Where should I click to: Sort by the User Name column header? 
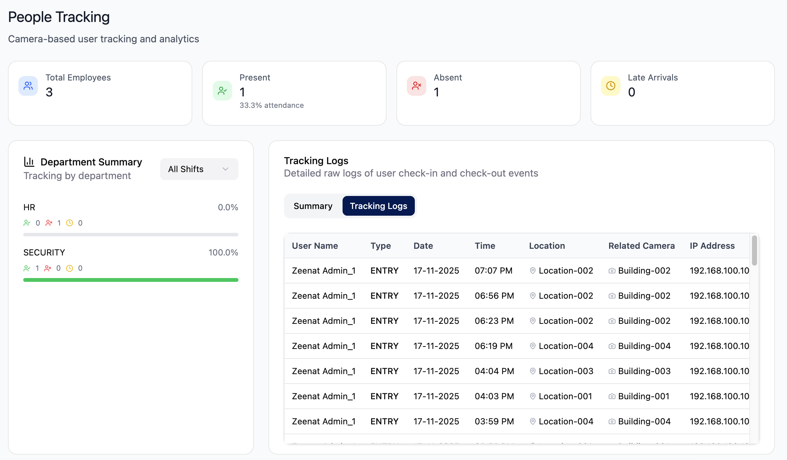(x=315, y=246)
